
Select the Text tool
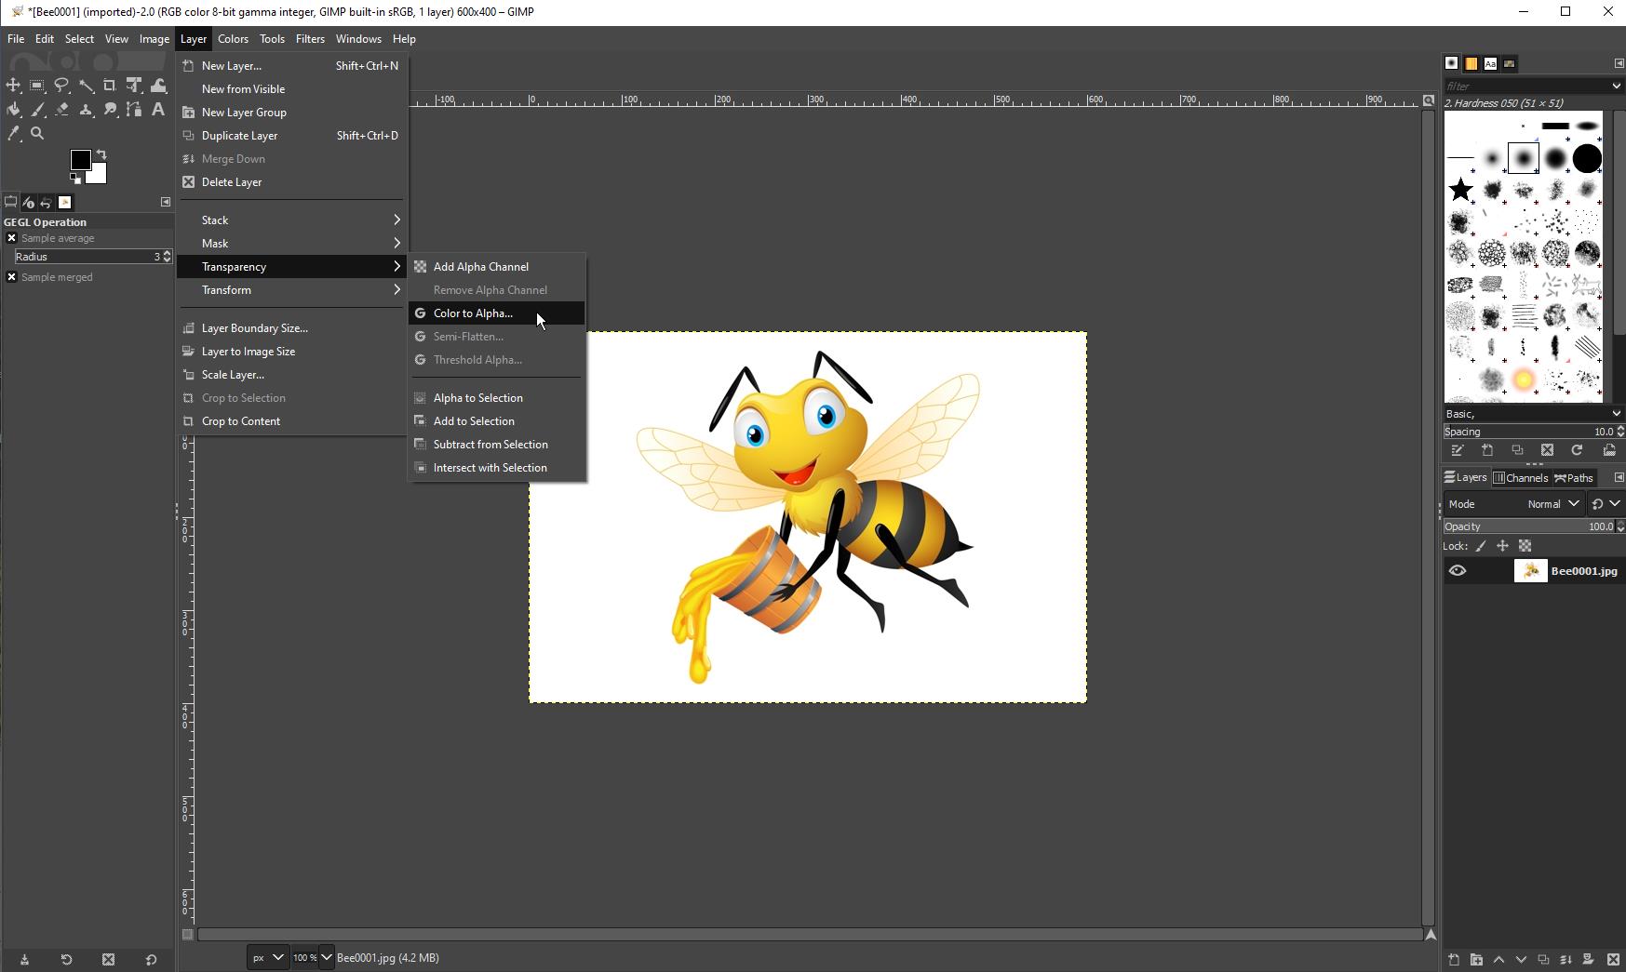coord(158,110)
